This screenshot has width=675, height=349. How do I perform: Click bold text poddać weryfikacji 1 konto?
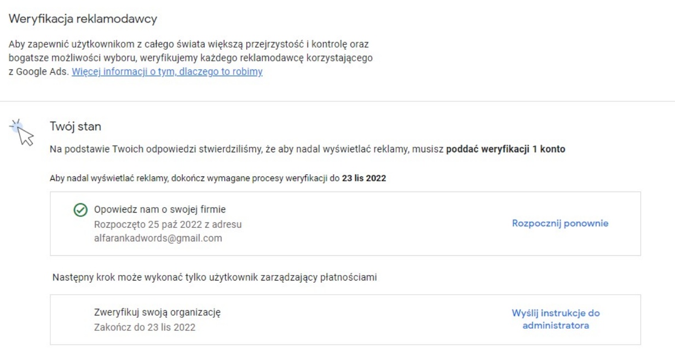(505, 150)
